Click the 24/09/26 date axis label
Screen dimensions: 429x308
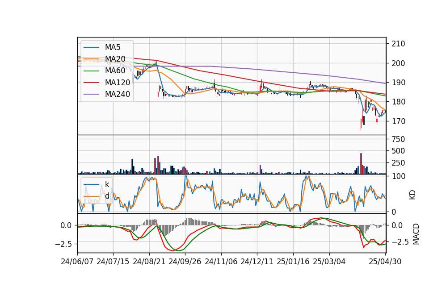pyautogui.click(x=185, y=262)
